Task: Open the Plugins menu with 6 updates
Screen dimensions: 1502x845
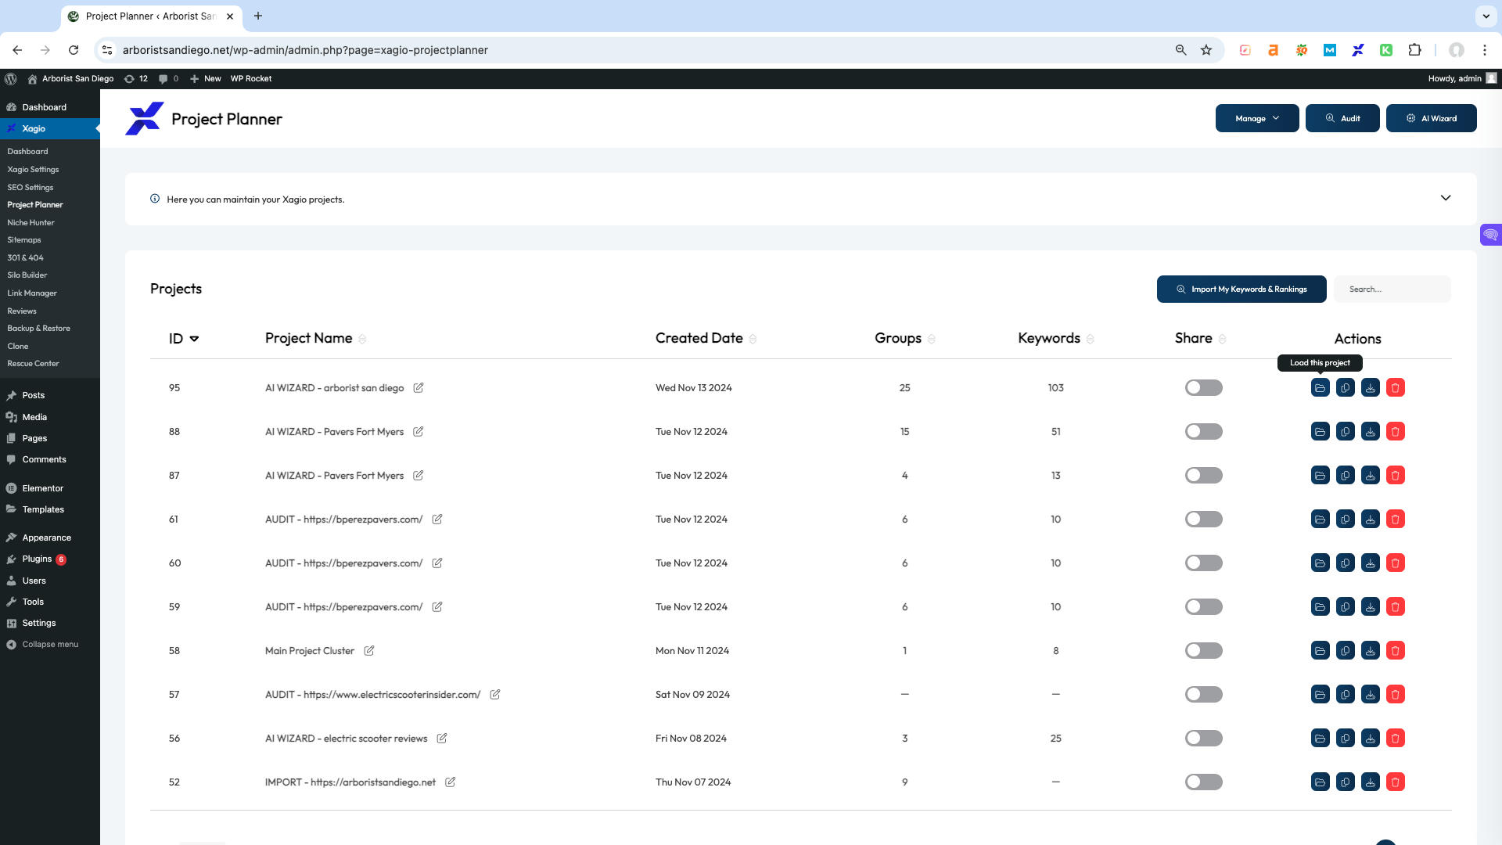Action: (37, 559)
